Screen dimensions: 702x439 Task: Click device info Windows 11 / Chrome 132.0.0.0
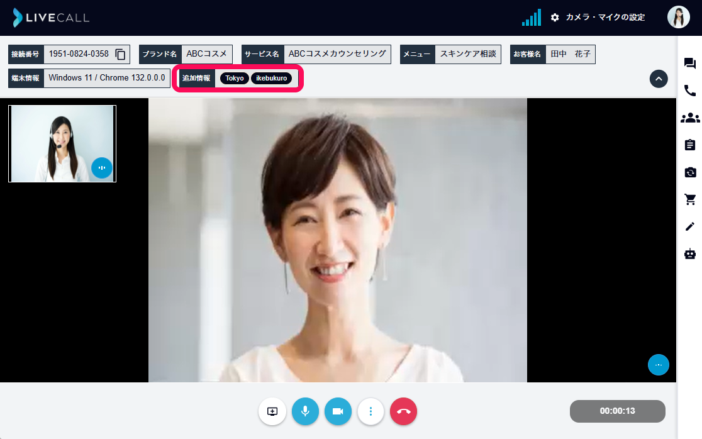[107, 78]
